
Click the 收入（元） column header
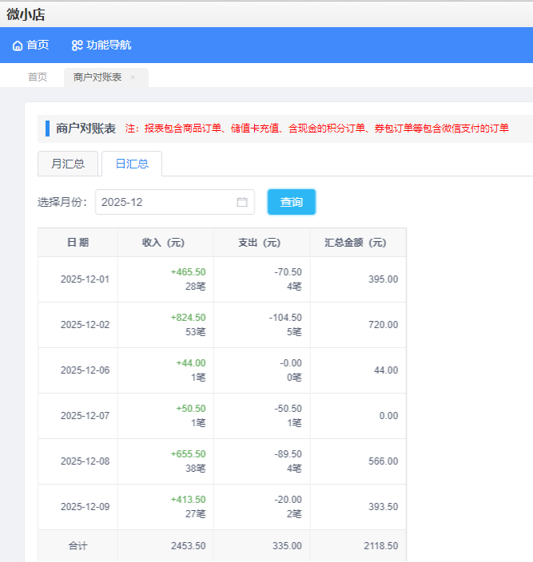tap(165, 243)
